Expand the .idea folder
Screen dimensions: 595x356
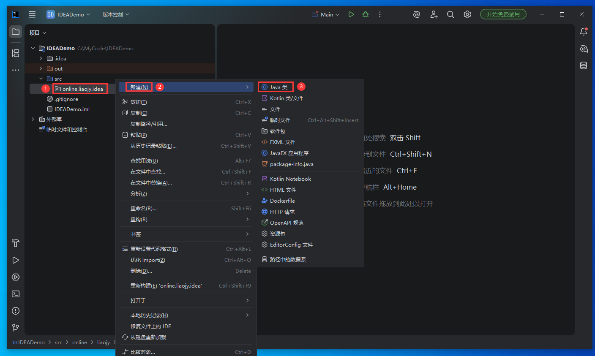coord(41,58)
